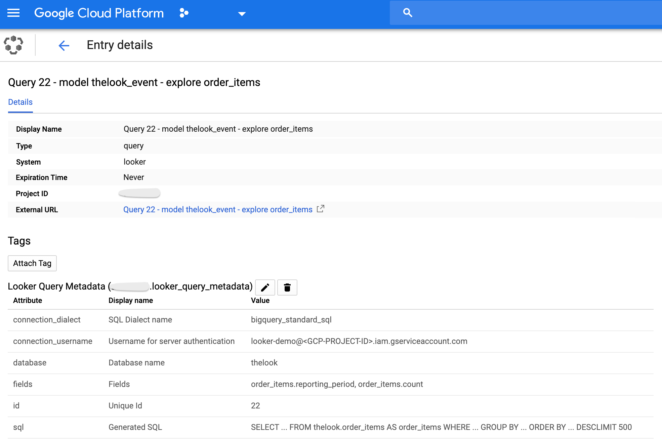Click the System value looker
The height and width of the screenshot is (441, 662).
click(x=135, y=162)
